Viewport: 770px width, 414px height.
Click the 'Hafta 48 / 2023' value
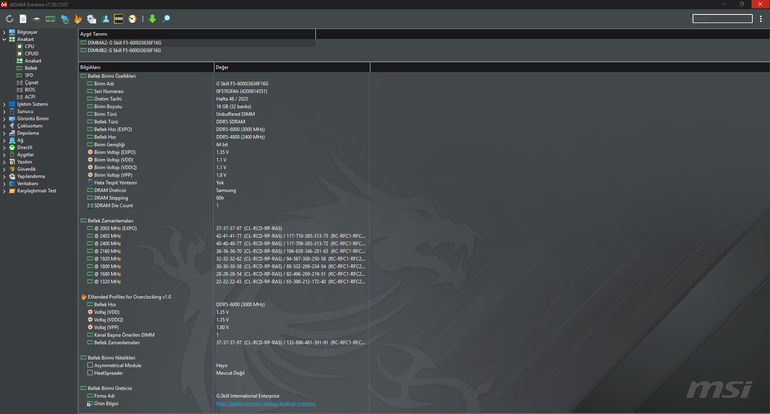pyautogui.click(x=232, y=99)
